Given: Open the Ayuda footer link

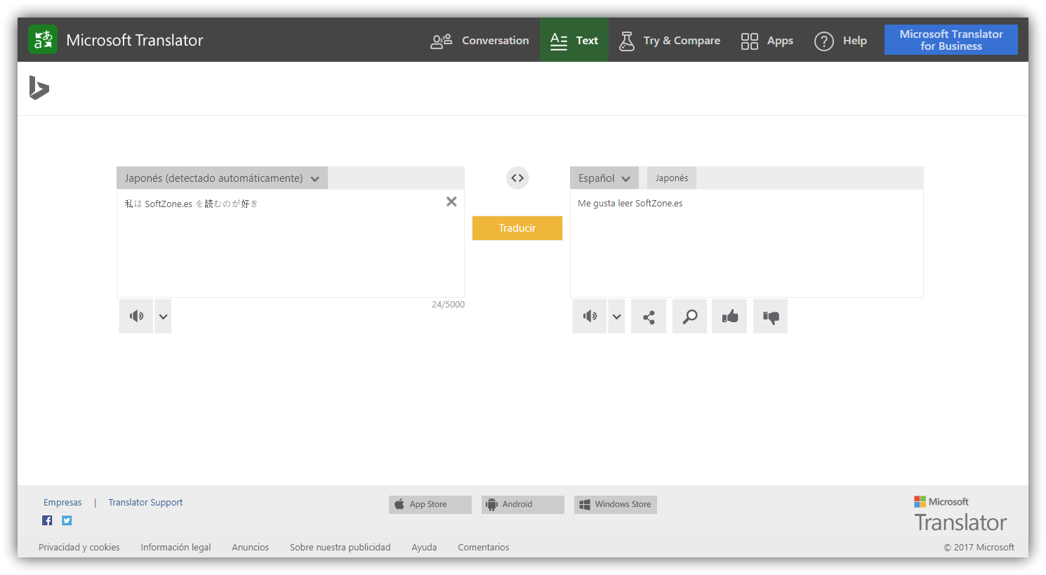Looking at the screenshot, I should (424, 548).
